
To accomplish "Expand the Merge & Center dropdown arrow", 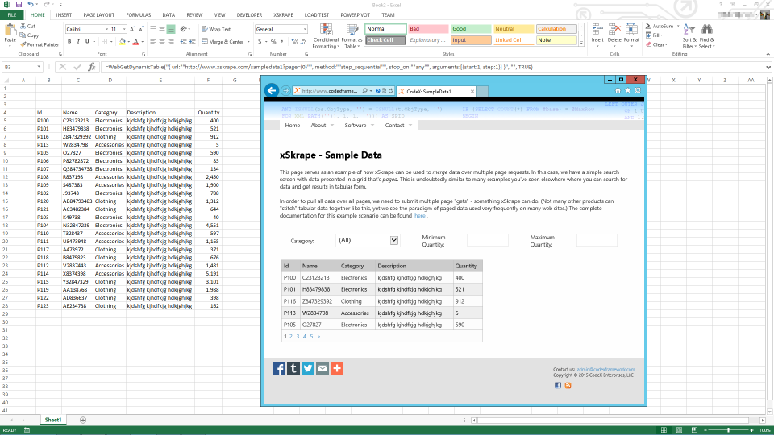I will tap(248, 42).
